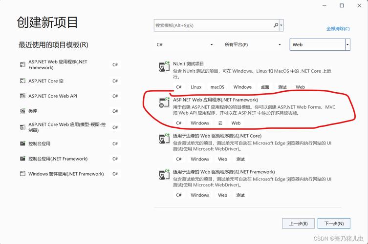368x244 pixels.
Task: Choose recent 控制台应用(.NET Framework) template
Action: (70, 159)
